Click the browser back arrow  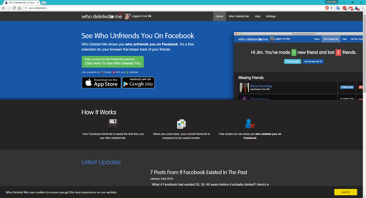[4, 8]
